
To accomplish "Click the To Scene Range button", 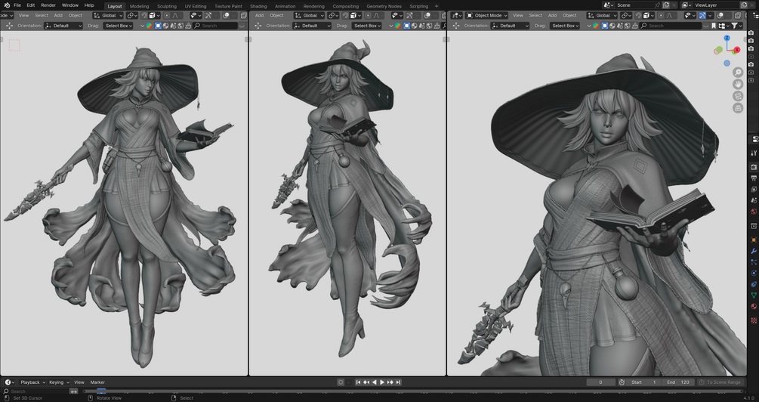I will tap(720, 382).
